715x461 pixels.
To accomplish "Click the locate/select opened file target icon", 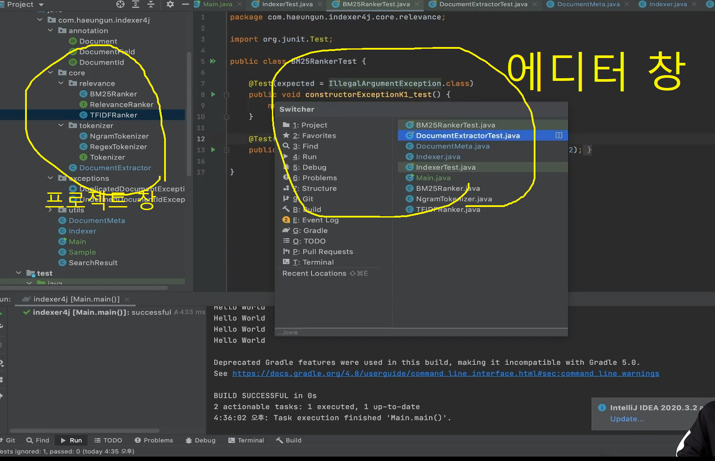I will (120, 4).
